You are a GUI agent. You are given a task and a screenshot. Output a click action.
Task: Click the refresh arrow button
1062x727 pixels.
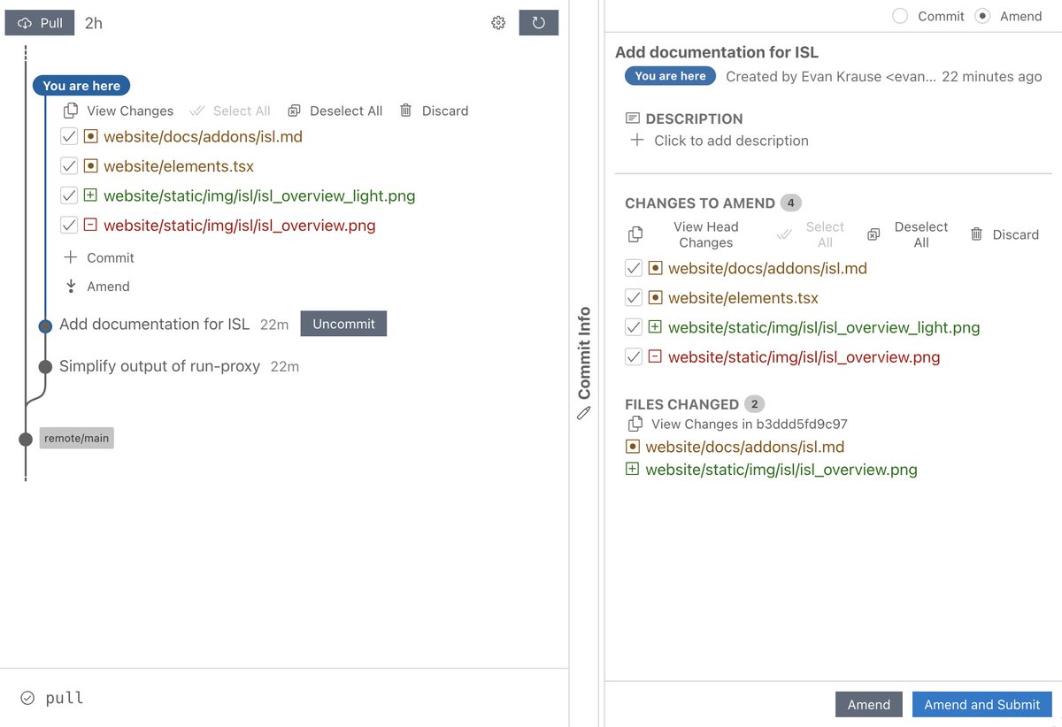point(538,23)
